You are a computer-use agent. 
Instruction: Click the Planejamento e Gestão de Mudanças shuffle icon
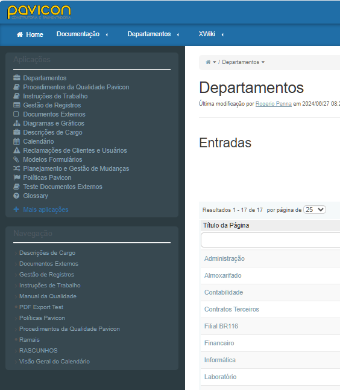[17, 168]
